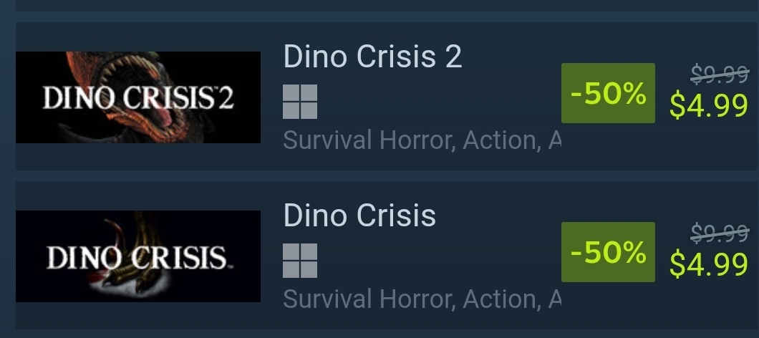Open the Dino Crisis title link
The image size is (759, 338).
(x=359, y=216)
